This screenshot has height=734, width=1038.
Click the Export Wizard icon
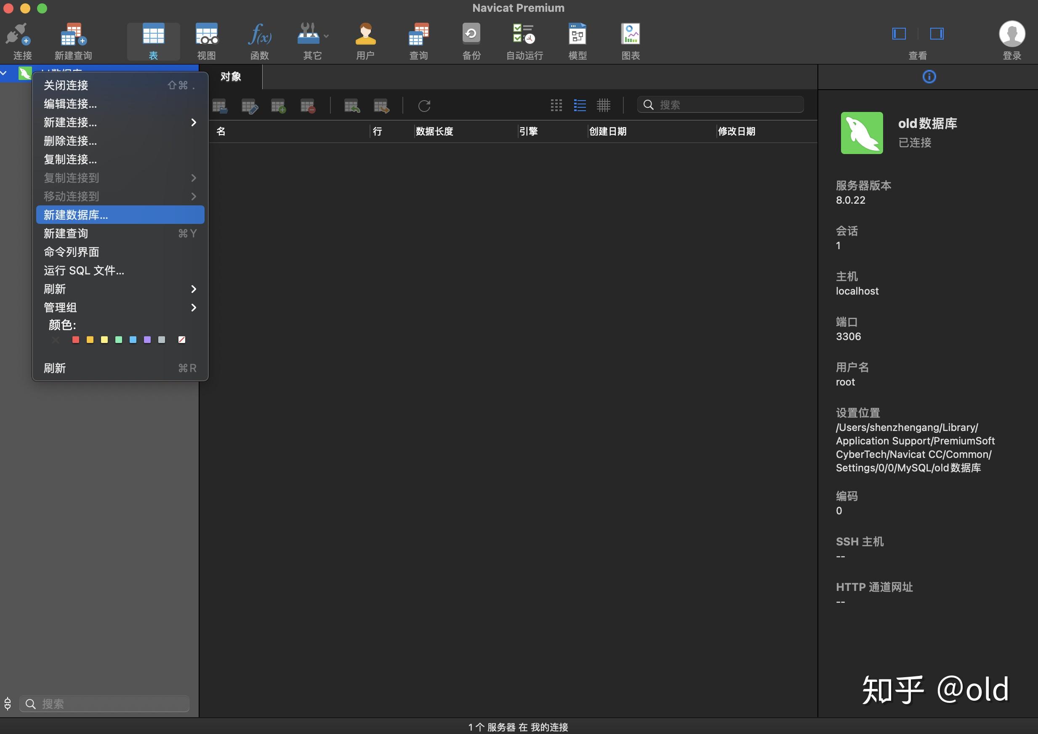[381, 106]
